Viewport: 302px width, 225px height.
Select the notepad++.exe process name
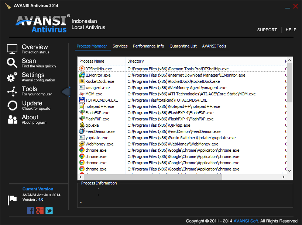[x=100, y=106]
